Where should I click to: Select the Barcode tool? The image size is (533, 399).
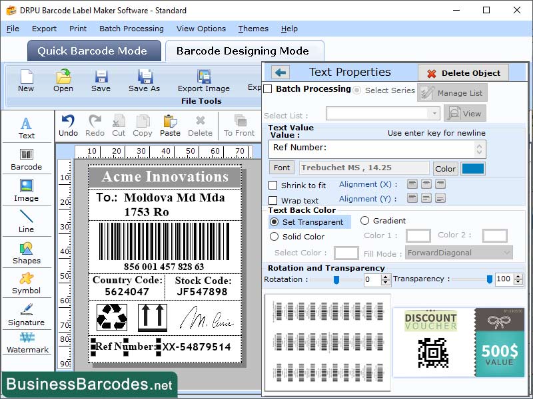point(27,158)
